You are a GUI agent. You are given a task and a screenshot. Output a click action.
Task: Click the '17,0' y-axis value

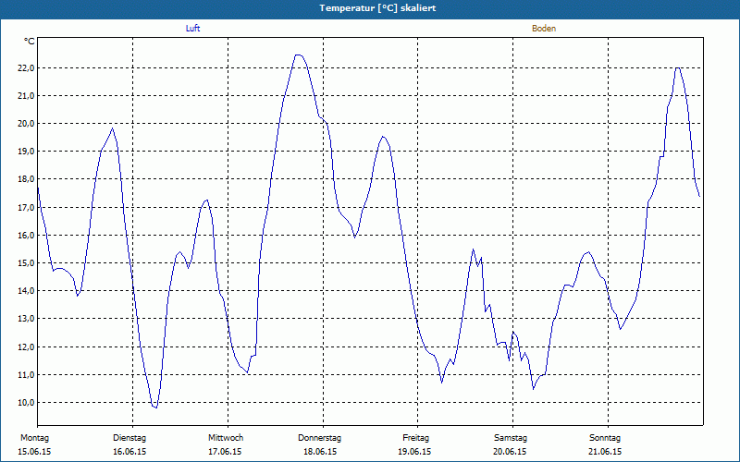(26, 207)
